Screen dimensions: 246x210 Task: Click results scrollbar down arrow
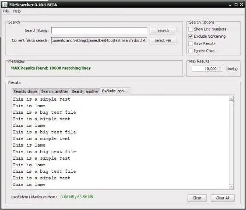tap(231, 186)
